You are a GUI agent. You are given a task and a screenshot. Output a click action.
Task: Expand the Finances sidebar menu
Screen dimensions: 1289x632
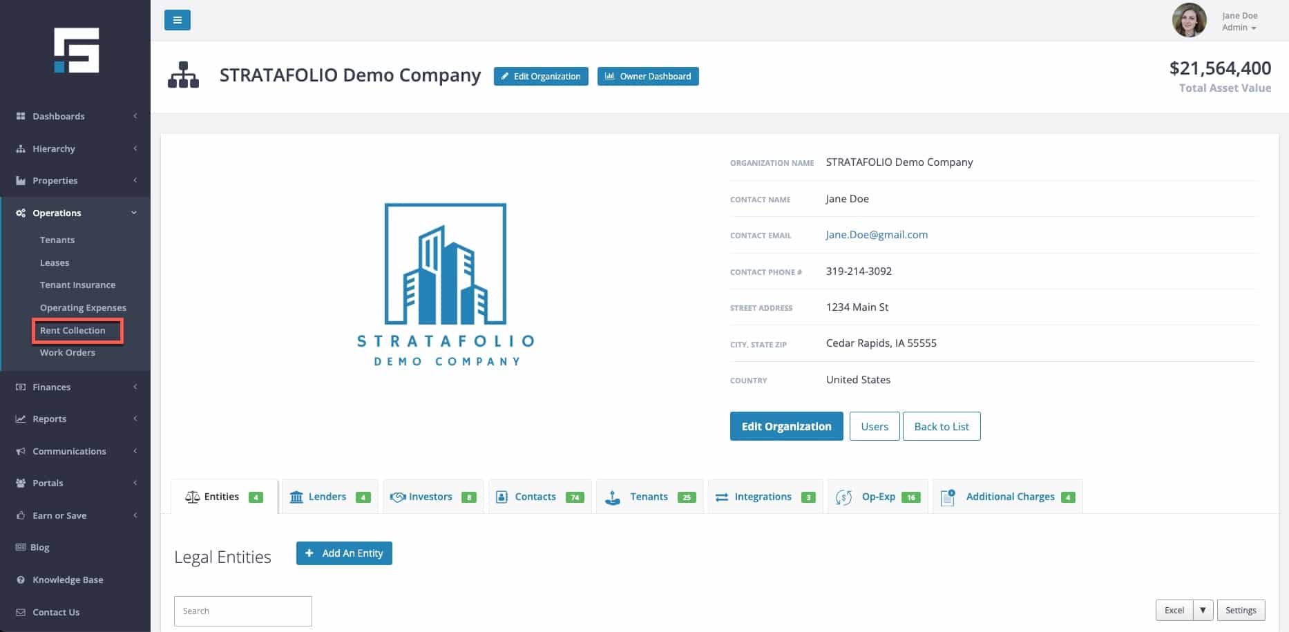tap(76, 387)
